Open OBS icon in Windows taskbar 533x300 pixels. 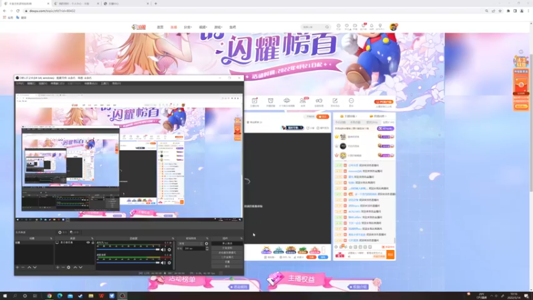pyautogui.click(x=123, y=296)
